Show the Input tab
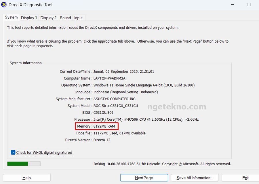 (78, 18)
